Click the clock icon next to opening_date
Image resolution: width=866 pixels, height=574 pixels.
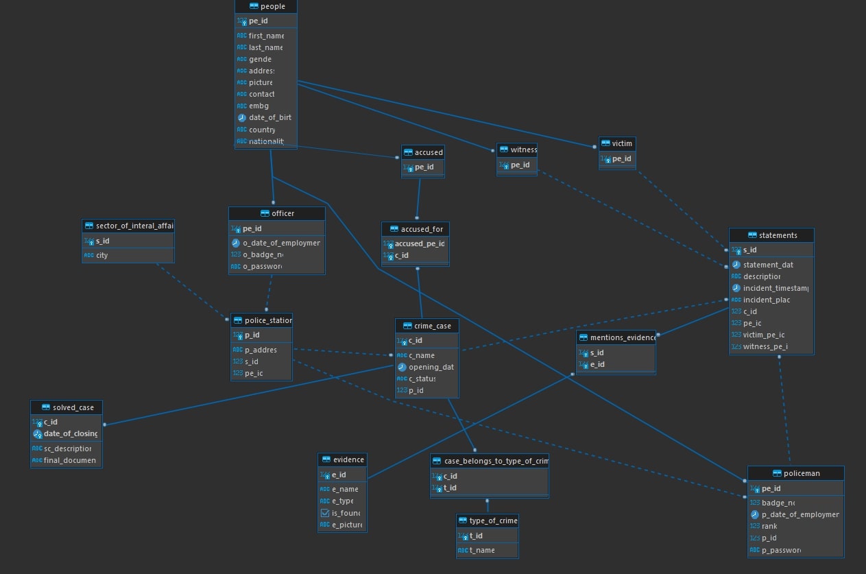coord(402,367)
